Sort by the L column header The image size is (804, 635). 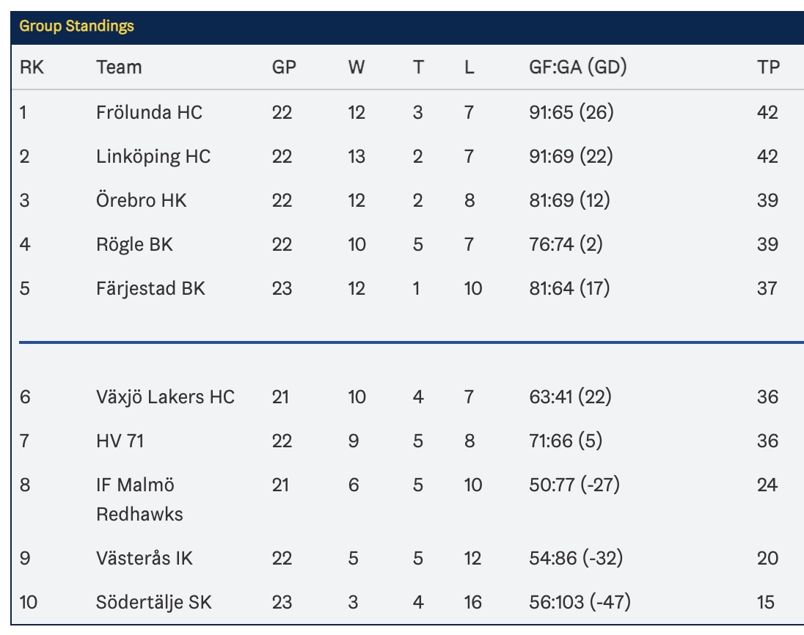pyautogui.click(x=469, y=67)
